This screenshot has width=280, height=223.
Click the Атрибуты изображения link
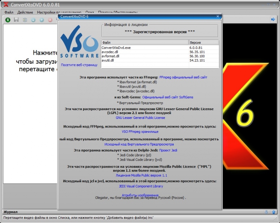click(x=140, y=195)
